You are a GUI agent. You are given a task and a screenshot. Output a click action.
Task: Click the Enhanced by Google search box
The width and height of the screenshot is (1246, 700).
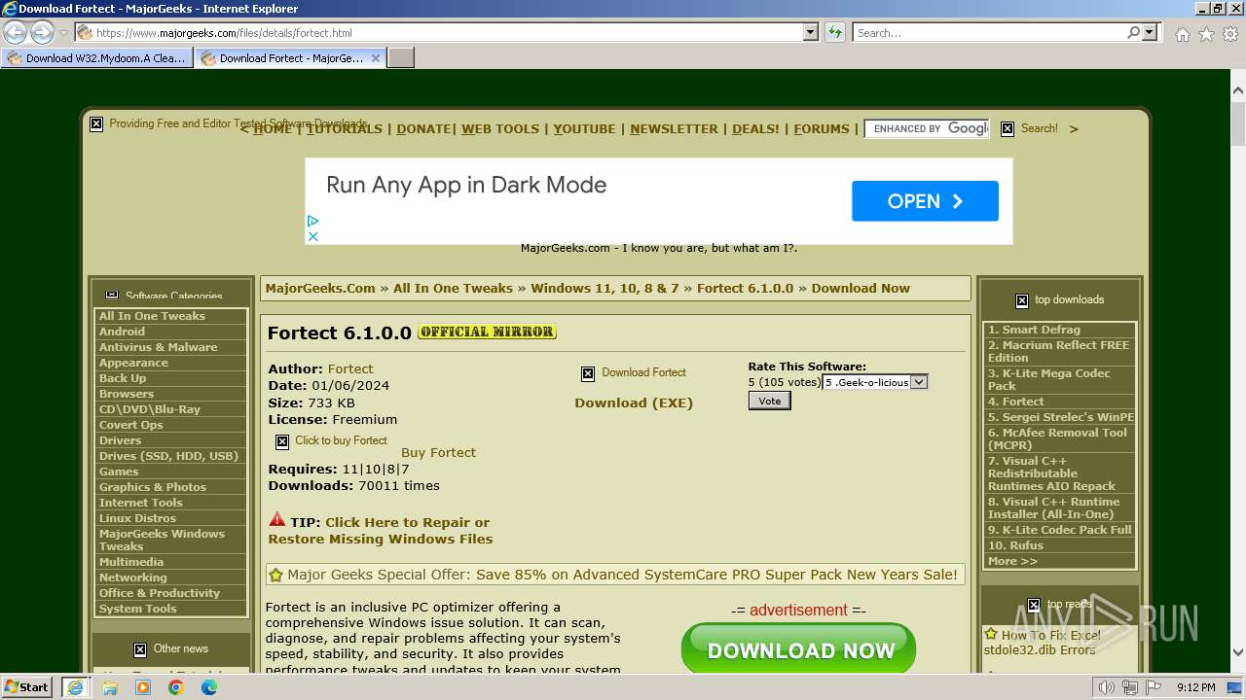[x=927, y=128]
